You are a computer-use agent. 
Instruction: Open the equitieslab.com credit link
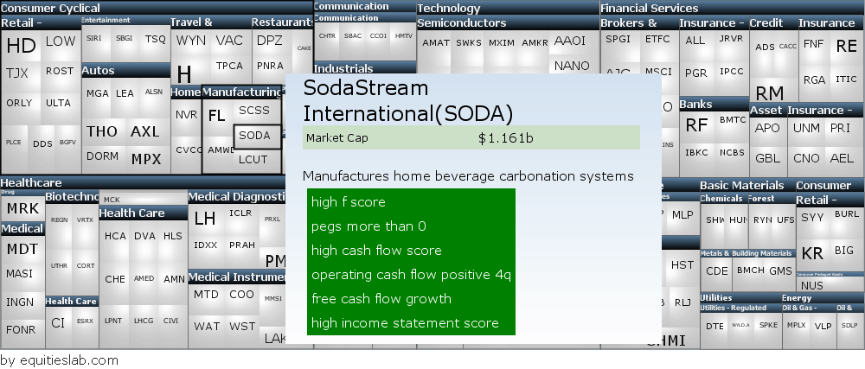(x=59, y=360)
